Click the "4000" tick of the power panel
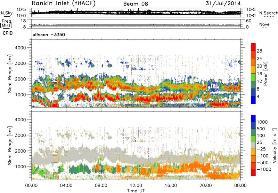 click(x=20, y=48)
